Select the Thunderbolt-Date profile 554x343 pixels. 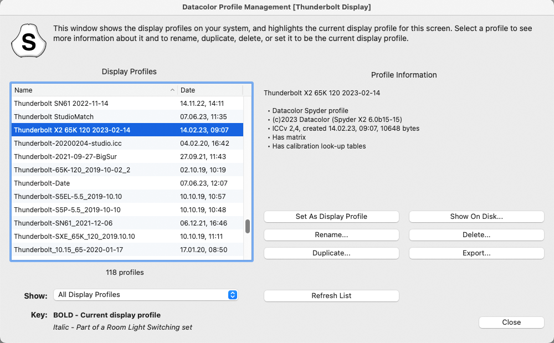tap(127, 183)
